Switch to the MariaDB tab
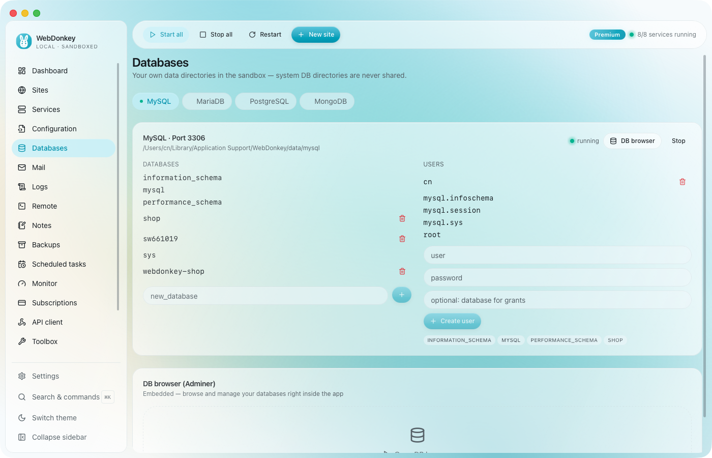The width and height of the screenshot is (712, 458). [x=207, y=101]
